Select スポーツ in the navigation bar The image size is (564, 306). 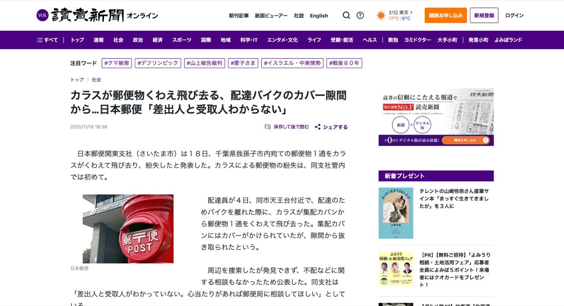(x=182, y=40)
